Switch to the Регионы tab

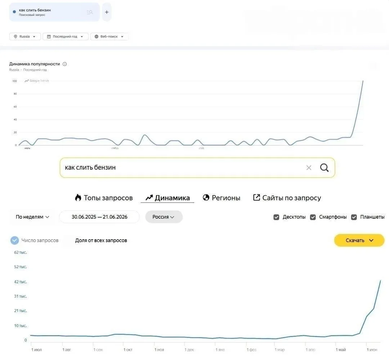[221, 198]
